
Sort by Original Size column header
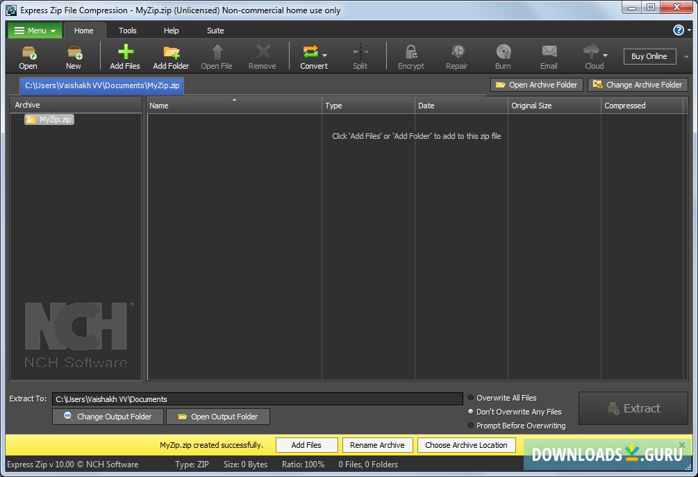(x=554, y=106)
